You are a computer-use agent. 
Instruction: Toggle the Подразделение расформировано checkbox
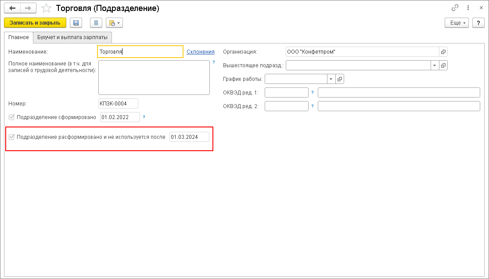(x=11, y=137)
